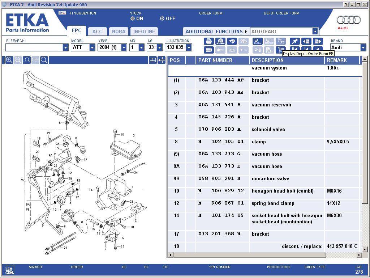Switch to the NORA tab
The image size is (370, 278).
click(119, 31)
